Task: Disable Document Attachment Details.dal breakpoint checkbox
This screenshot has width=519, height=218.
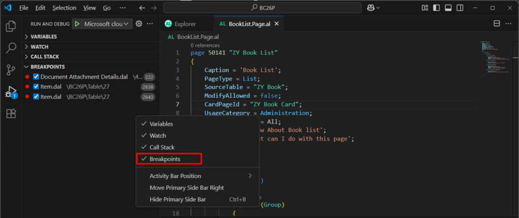Action: (x=36, y=77)
